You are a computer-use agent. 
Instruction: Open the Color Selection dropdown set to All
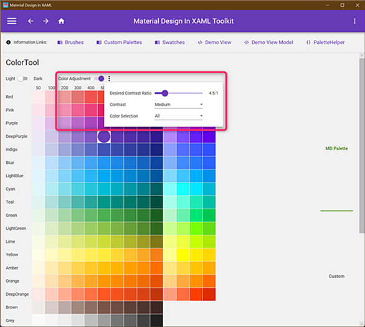point(179,116)
